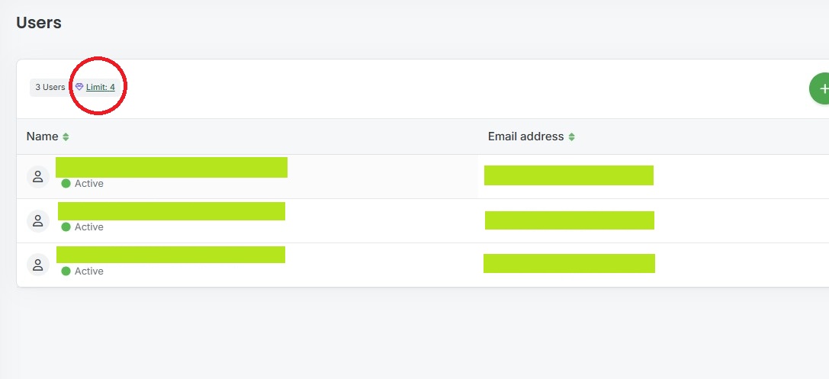Click the first user's redacted email address
The width and height of the screenshot is (829, 379).
pyautogui.click(x=569, y=175)
